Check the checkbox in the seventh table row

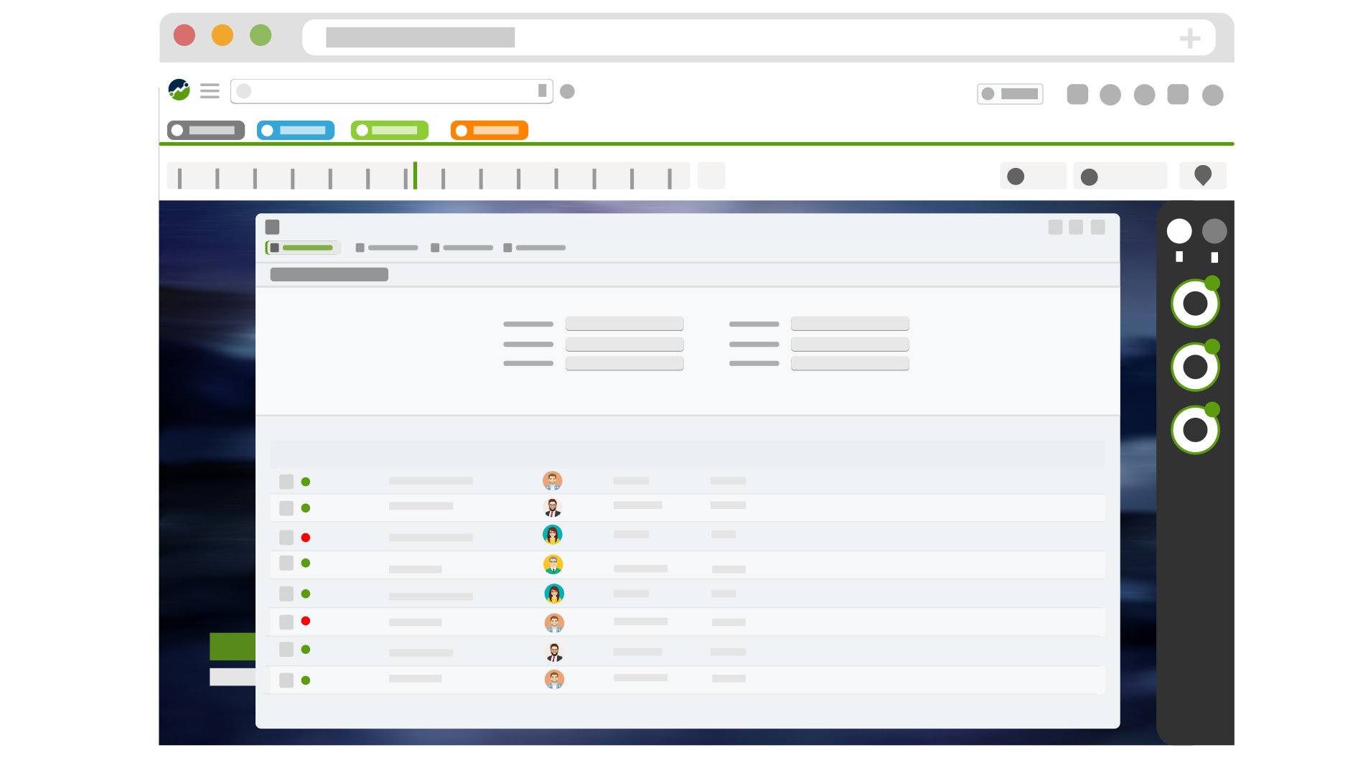[286, 649]
